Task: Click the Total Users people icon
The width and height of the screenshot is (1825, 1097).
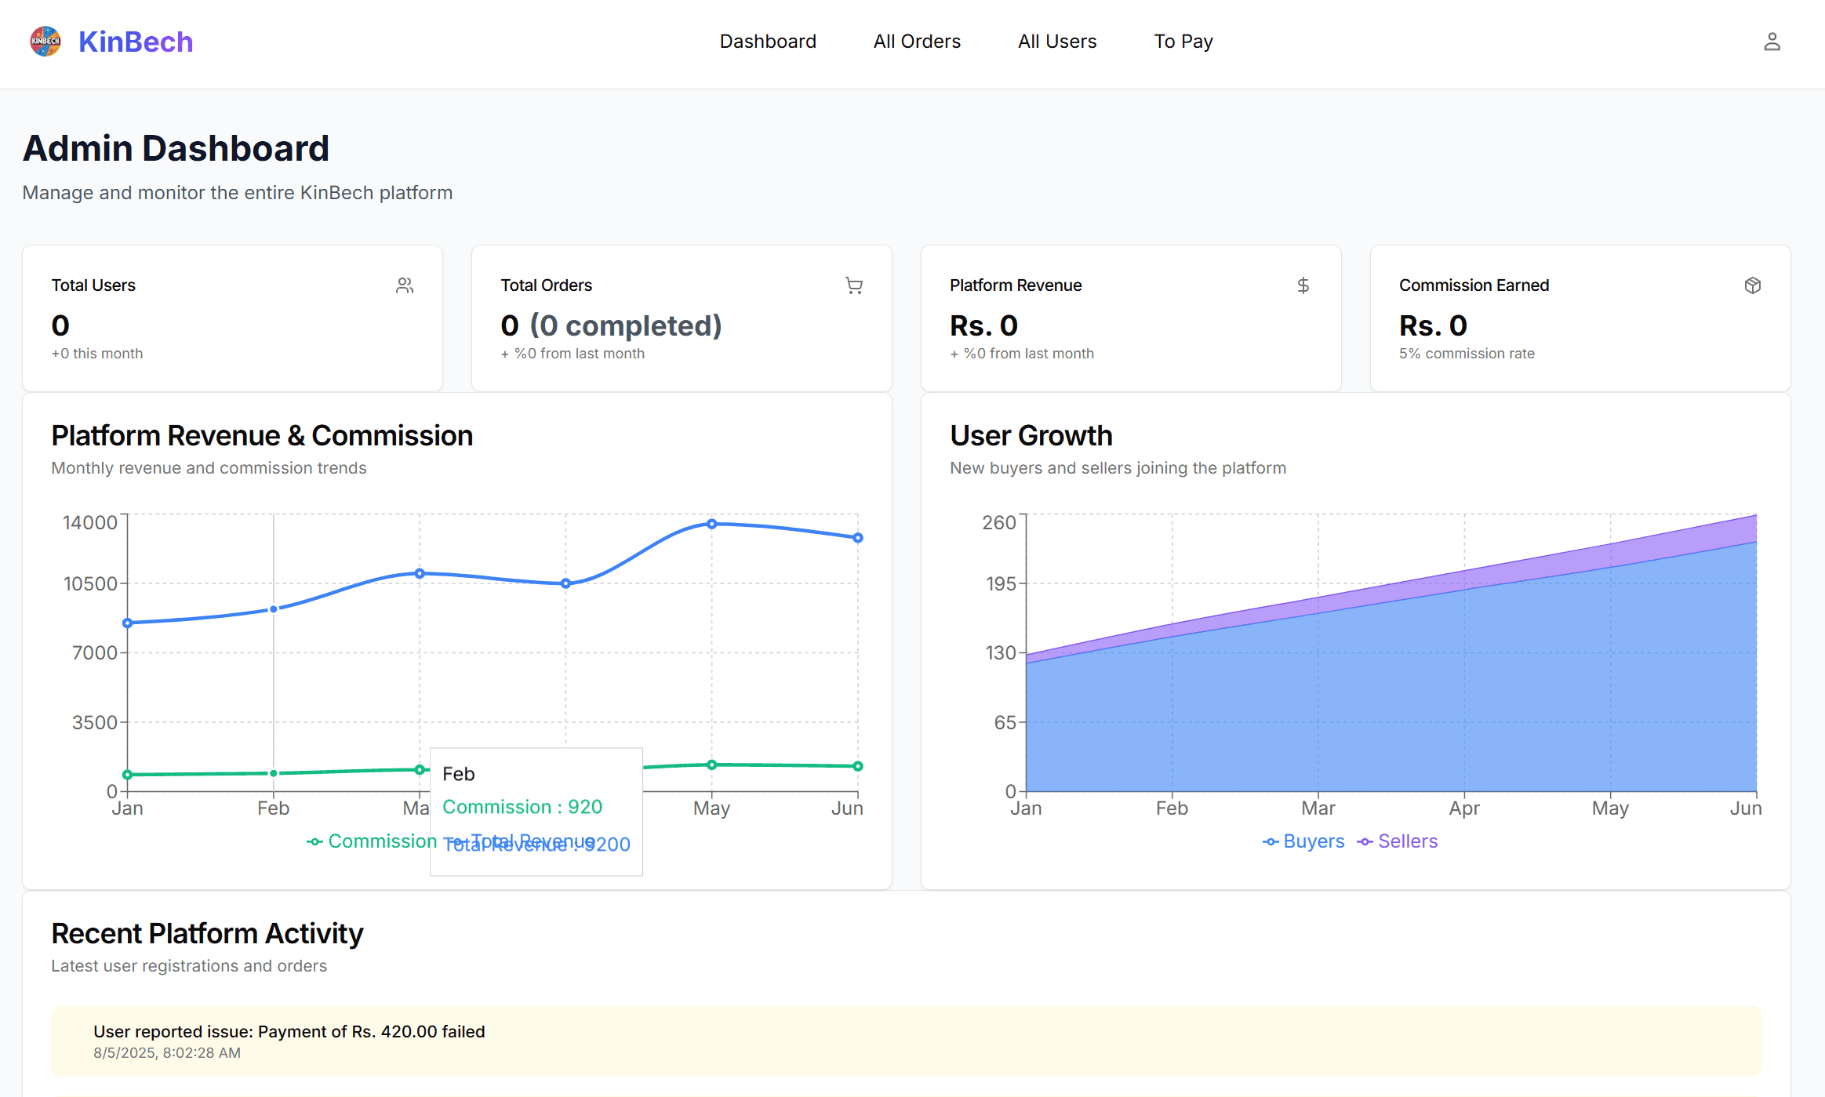Action: point(405,285)
